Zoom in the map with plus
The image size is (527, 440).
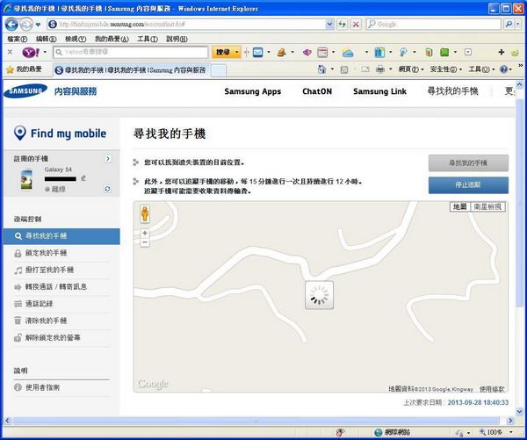(145, 233)
